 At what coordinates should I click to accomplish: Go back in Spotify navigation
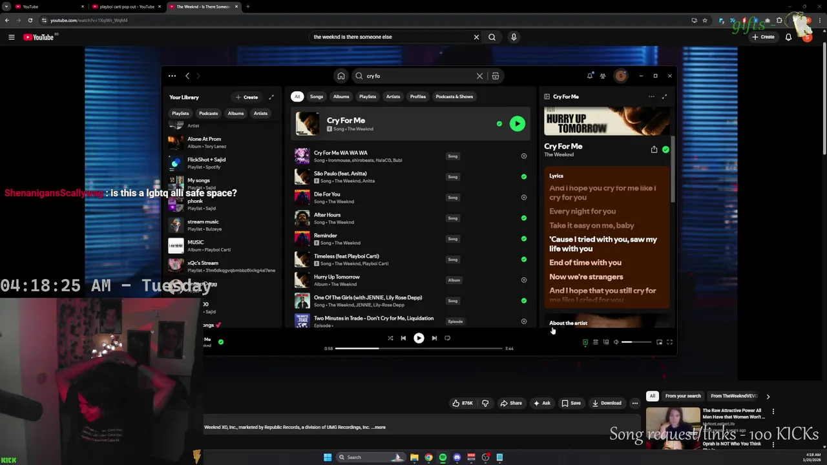(187, 76)
